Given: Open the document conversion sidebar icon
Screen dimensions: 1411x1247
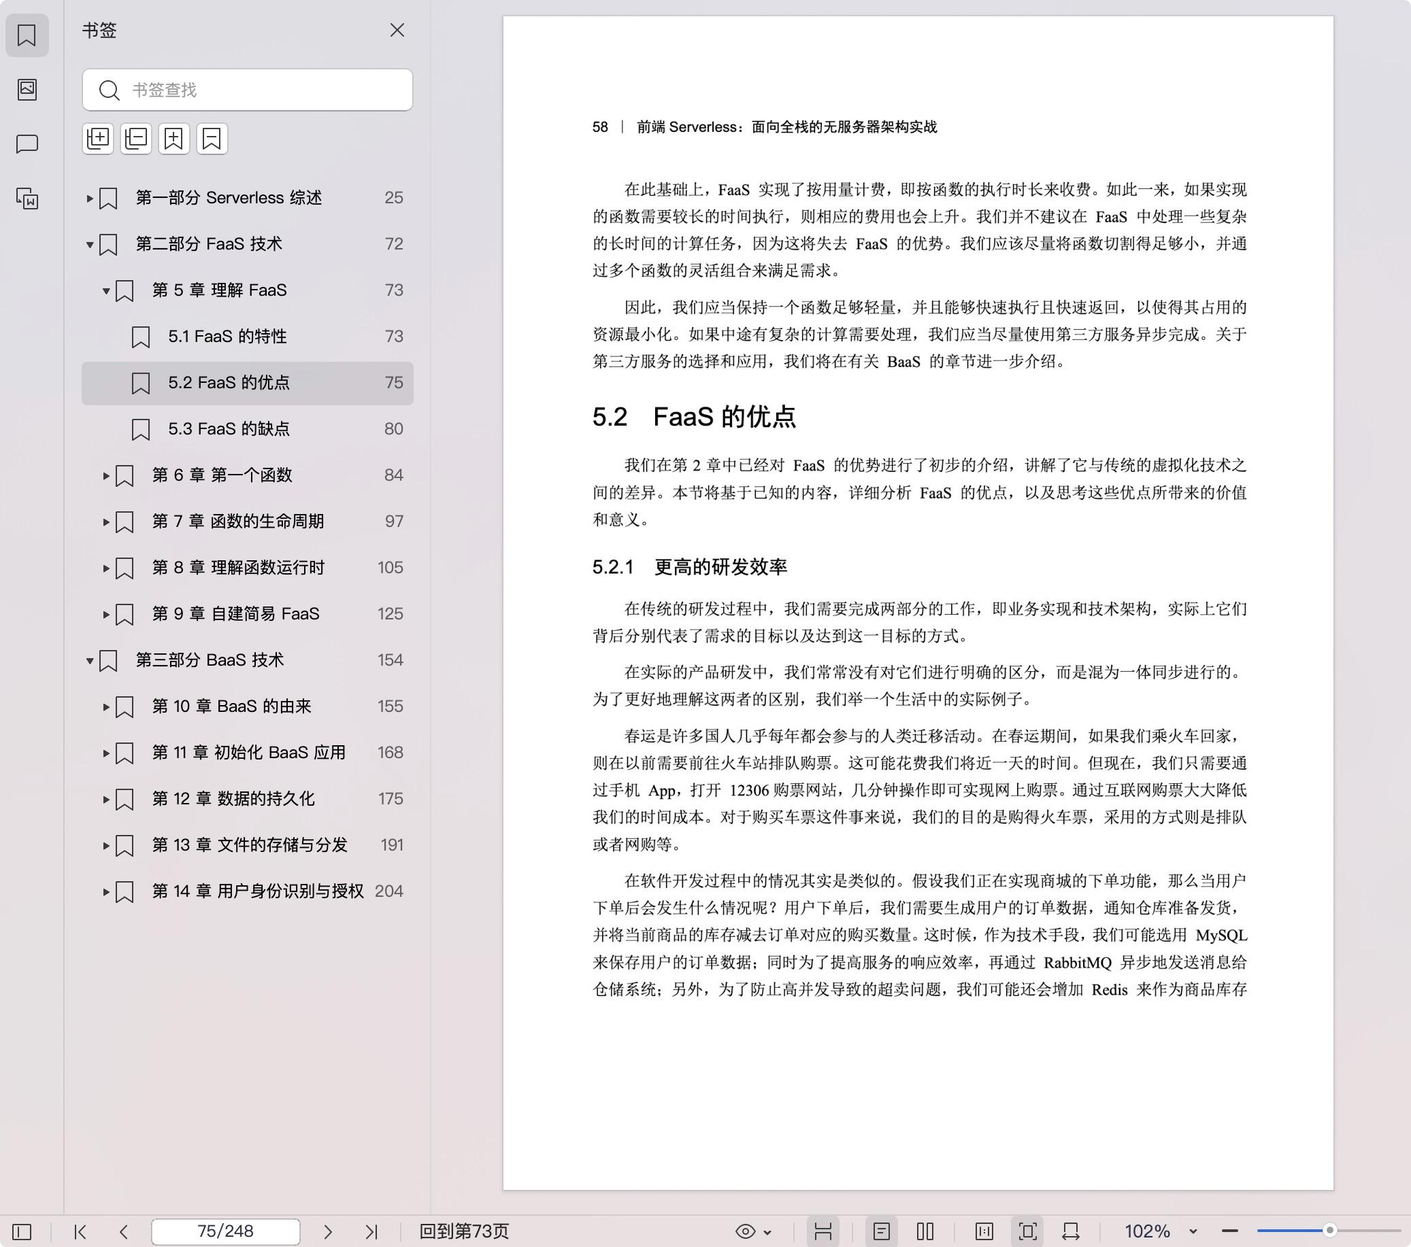Looking at the screenshot, I should [x=27, y=199].
